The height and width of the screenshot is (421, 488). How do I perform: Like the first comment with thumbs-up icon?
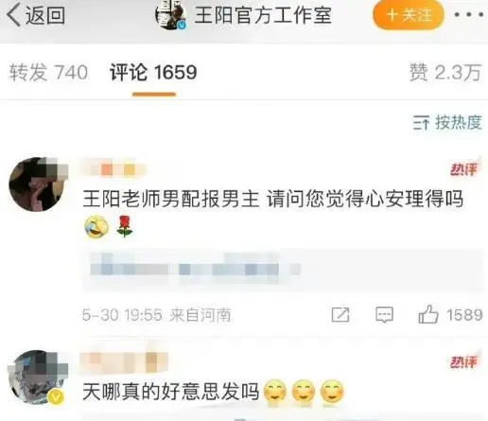(x=428, y=314)
